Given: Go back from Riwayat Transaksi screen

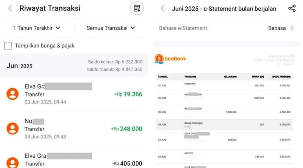Looking at the screenshot, I should (x=10, y=8).
